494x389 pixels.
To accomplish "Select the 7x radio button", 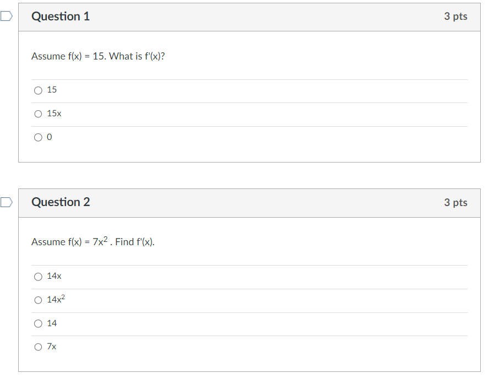I will tap(38, 347).
